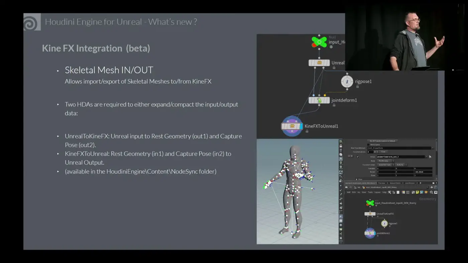The image size is (468, 263).
Task: Select the KineFXToUnreal1 node
Action: point(292,126)
